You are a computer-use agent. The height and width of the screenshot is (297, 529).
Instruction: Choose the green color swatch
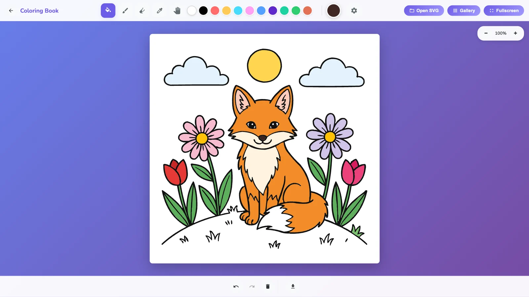coord(296,11)
